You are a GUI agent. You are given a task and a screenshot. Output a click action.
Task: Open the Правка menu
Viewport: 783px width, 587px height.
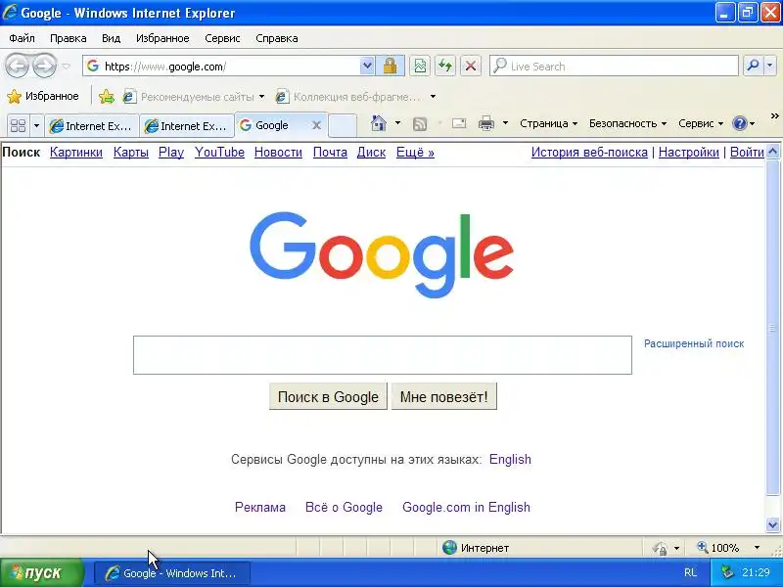point(68,38)
